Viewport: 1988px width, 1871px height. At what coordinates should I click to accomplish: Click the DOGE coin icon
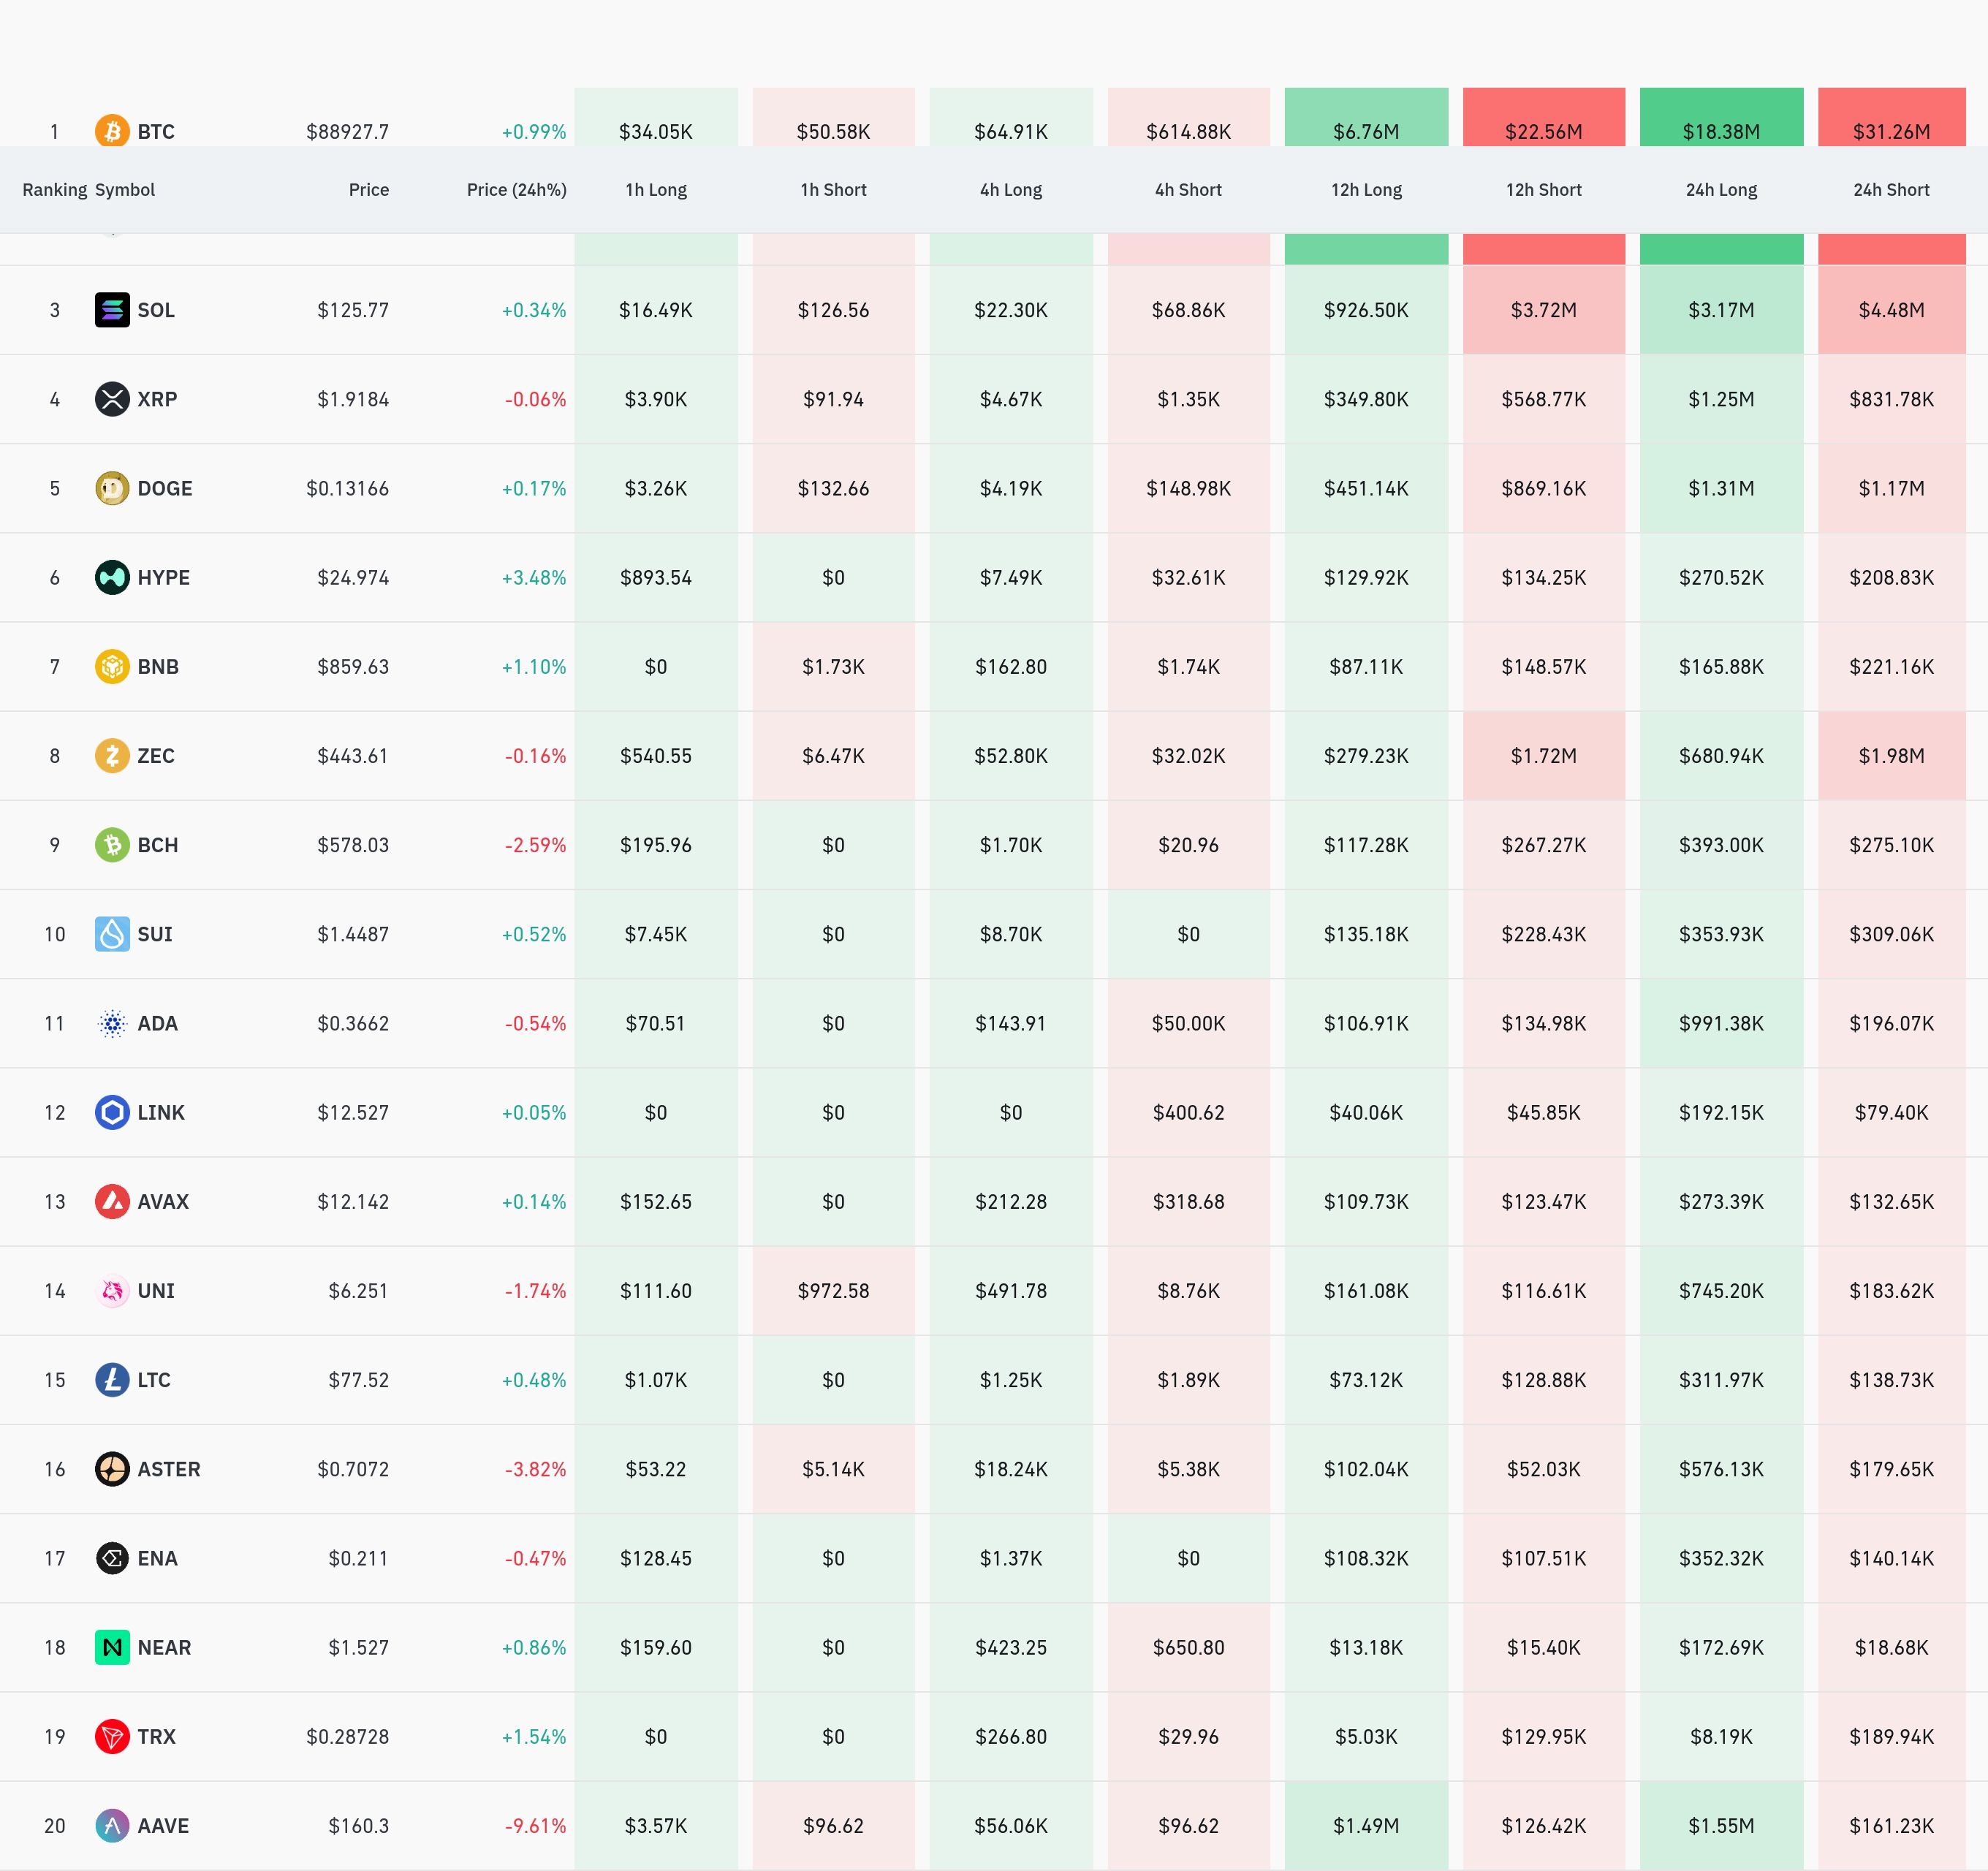(112, 488)
